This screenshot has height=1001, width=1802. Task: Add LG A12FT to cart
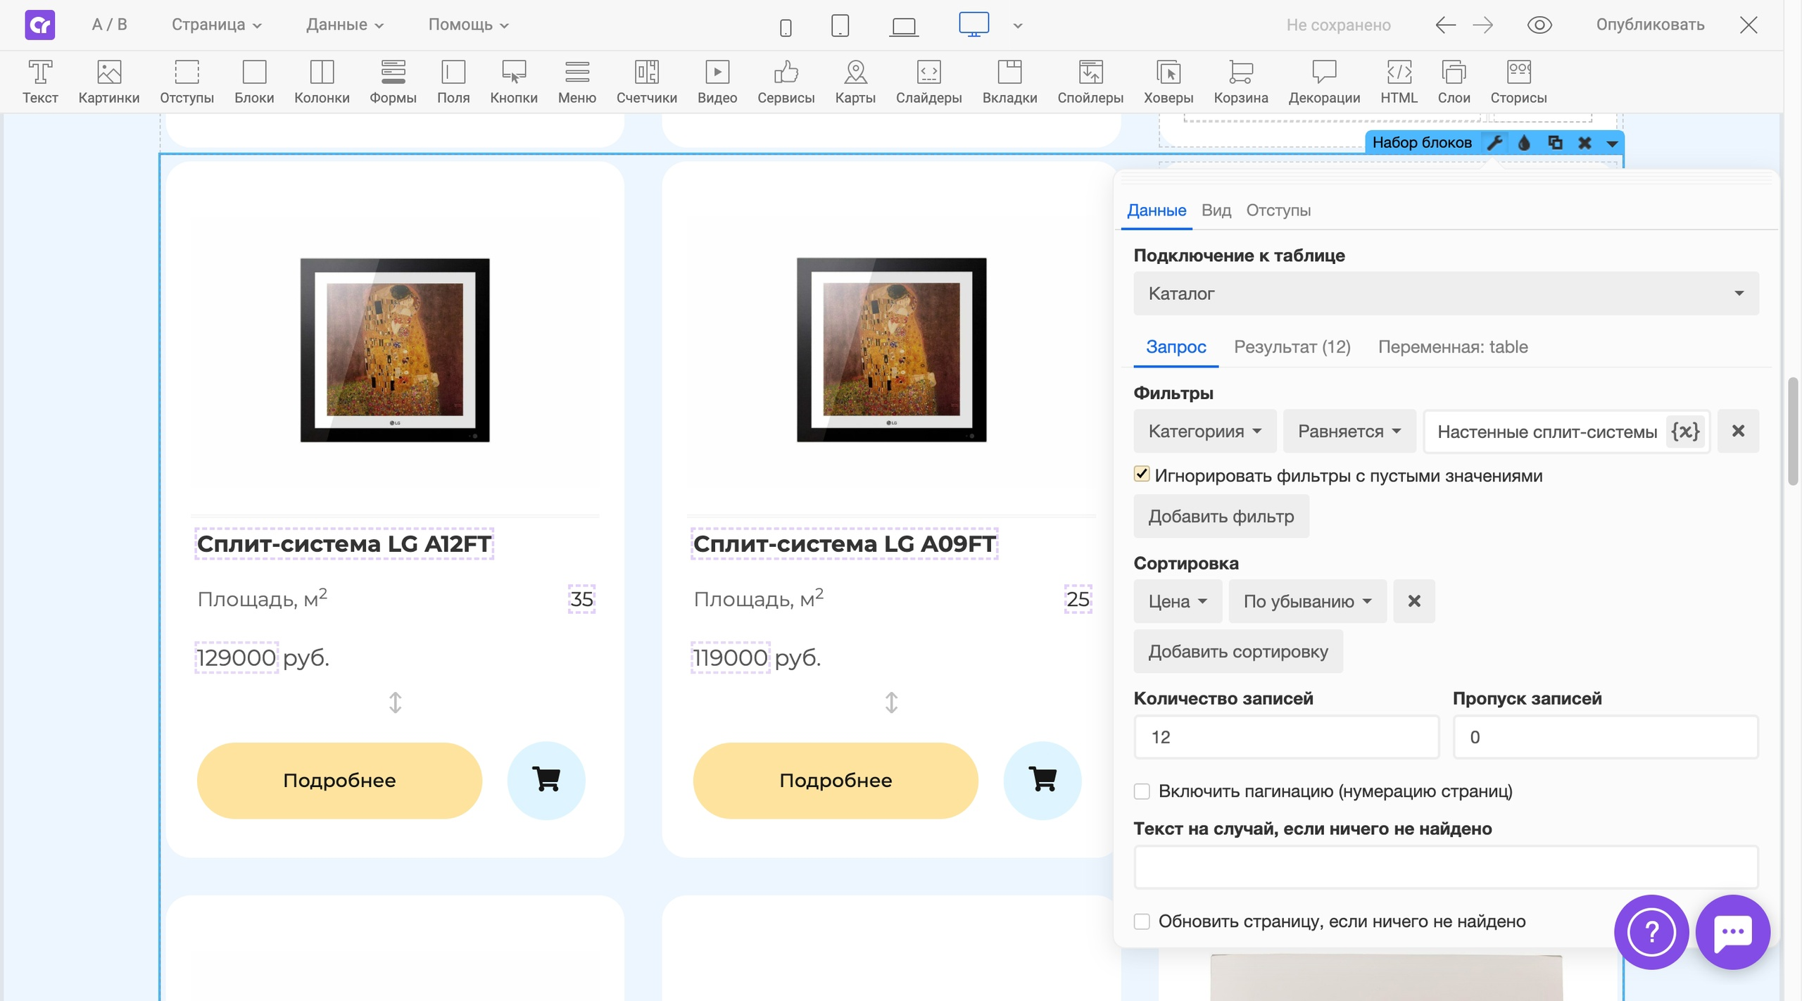(546, 780)
